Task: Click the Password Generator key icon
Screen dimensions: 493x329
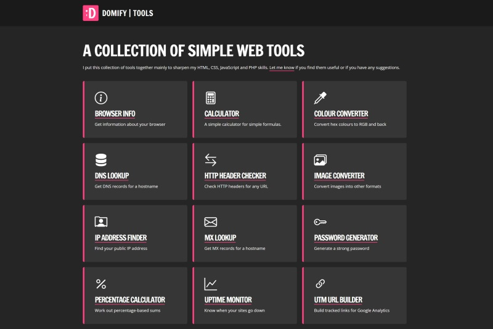Action: click(x=320, y=222)
